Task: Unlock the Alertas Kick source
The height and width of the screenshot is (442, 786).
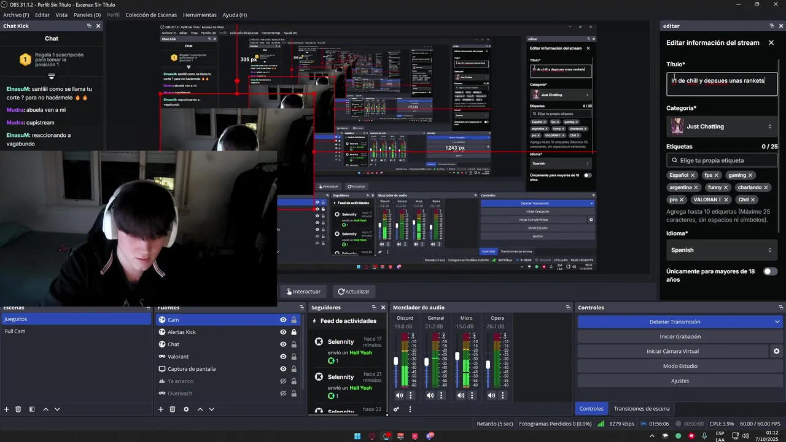Action: tap(294, 332)
